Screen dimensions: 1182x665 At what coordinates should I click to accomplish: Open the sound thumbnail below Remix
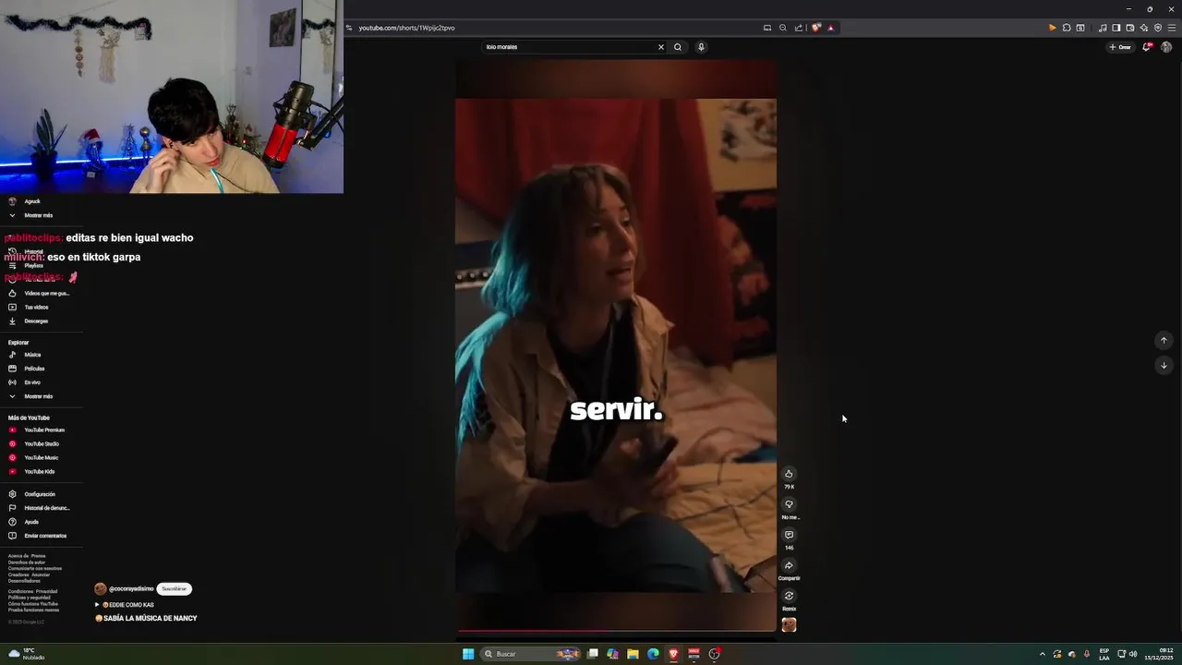click(x=789, y=624)
